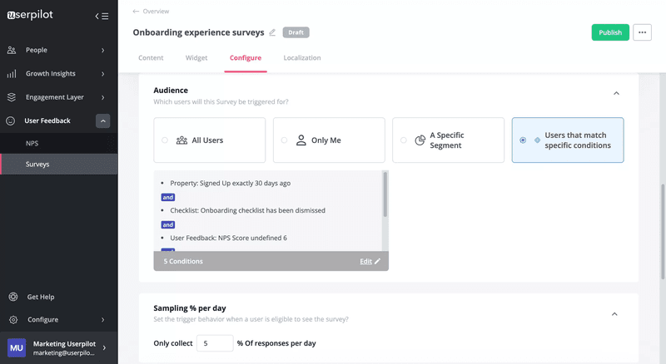Publish the survey
This screenshot has height=364, width=666.
click(x=610, y=32)
